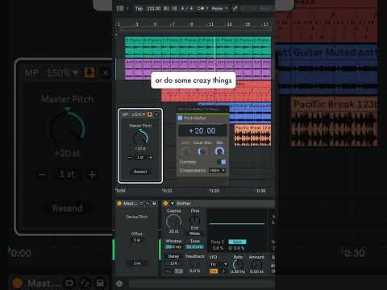Click the info icon at bottom left
This screenshot has width=387, height=290.
click(x=119, y=284)
